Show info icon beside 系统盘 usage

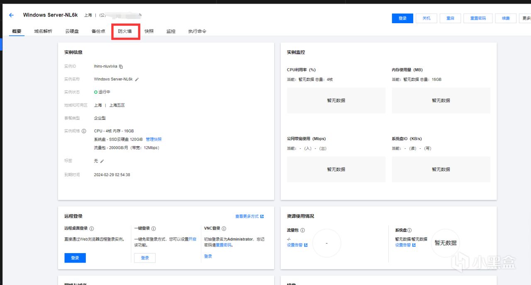click(x=409, y=230)
